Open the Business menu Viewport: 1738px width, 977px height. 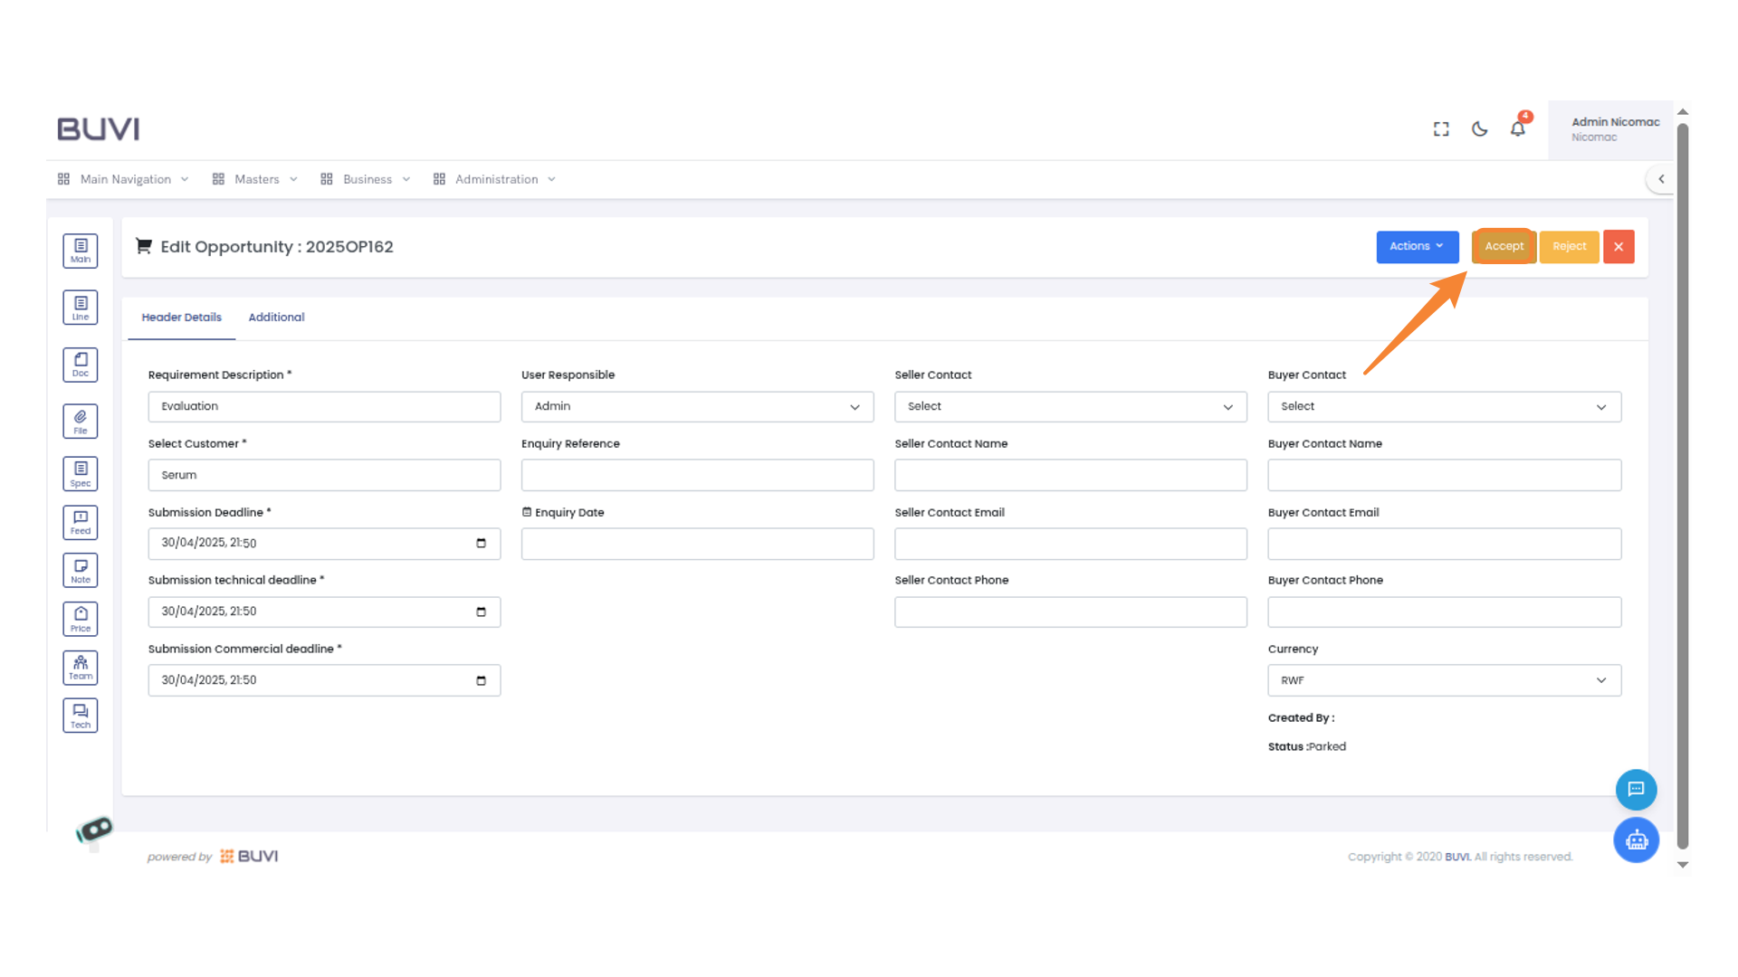pos(367,179)
